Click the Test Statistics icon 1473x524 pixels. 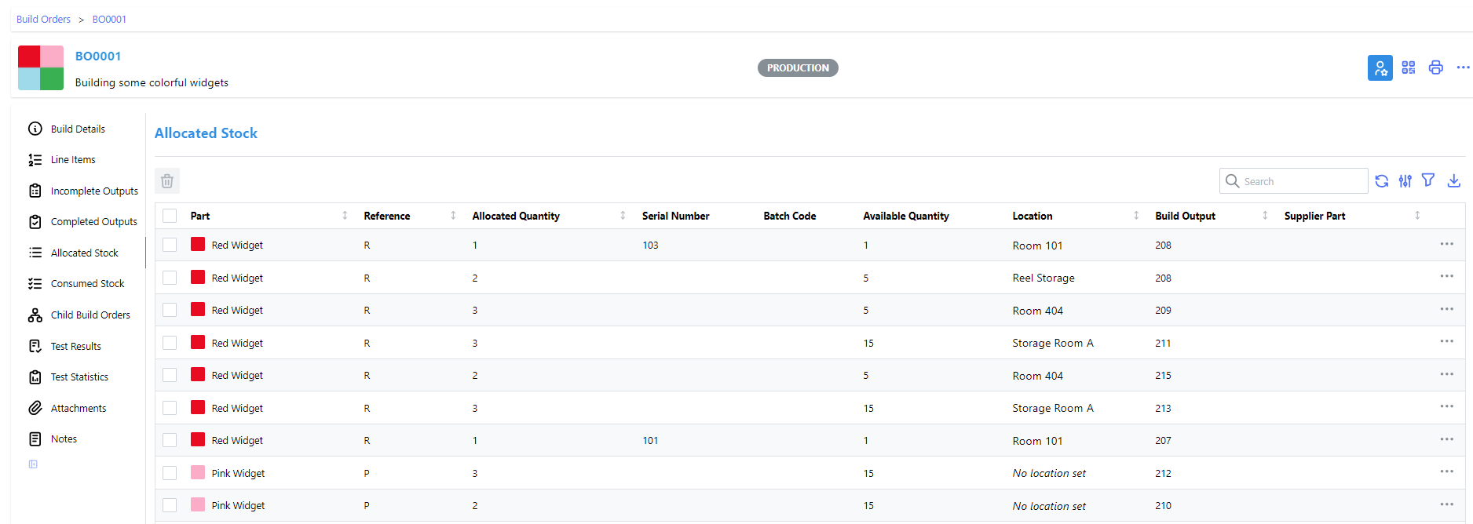[x=35, y=377]
